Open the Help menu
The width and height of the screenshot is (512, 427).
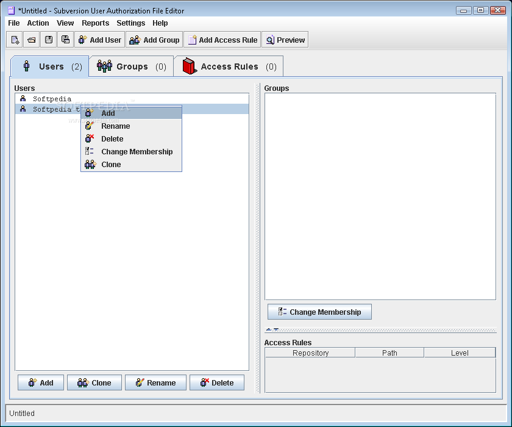(160, 23)
